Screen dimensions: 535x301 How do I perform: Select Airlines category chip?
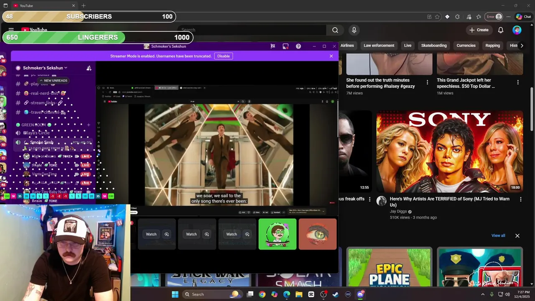point(347,46)
